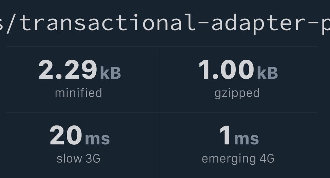Select the 'slow 3G' label
330x178 pixels.
[x=78, y=158]
